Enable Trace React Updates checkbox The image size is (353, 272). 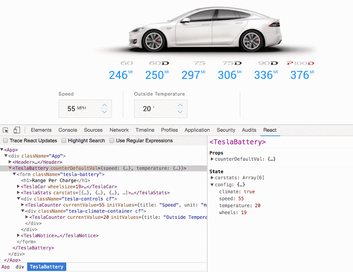tap(6, 141)
